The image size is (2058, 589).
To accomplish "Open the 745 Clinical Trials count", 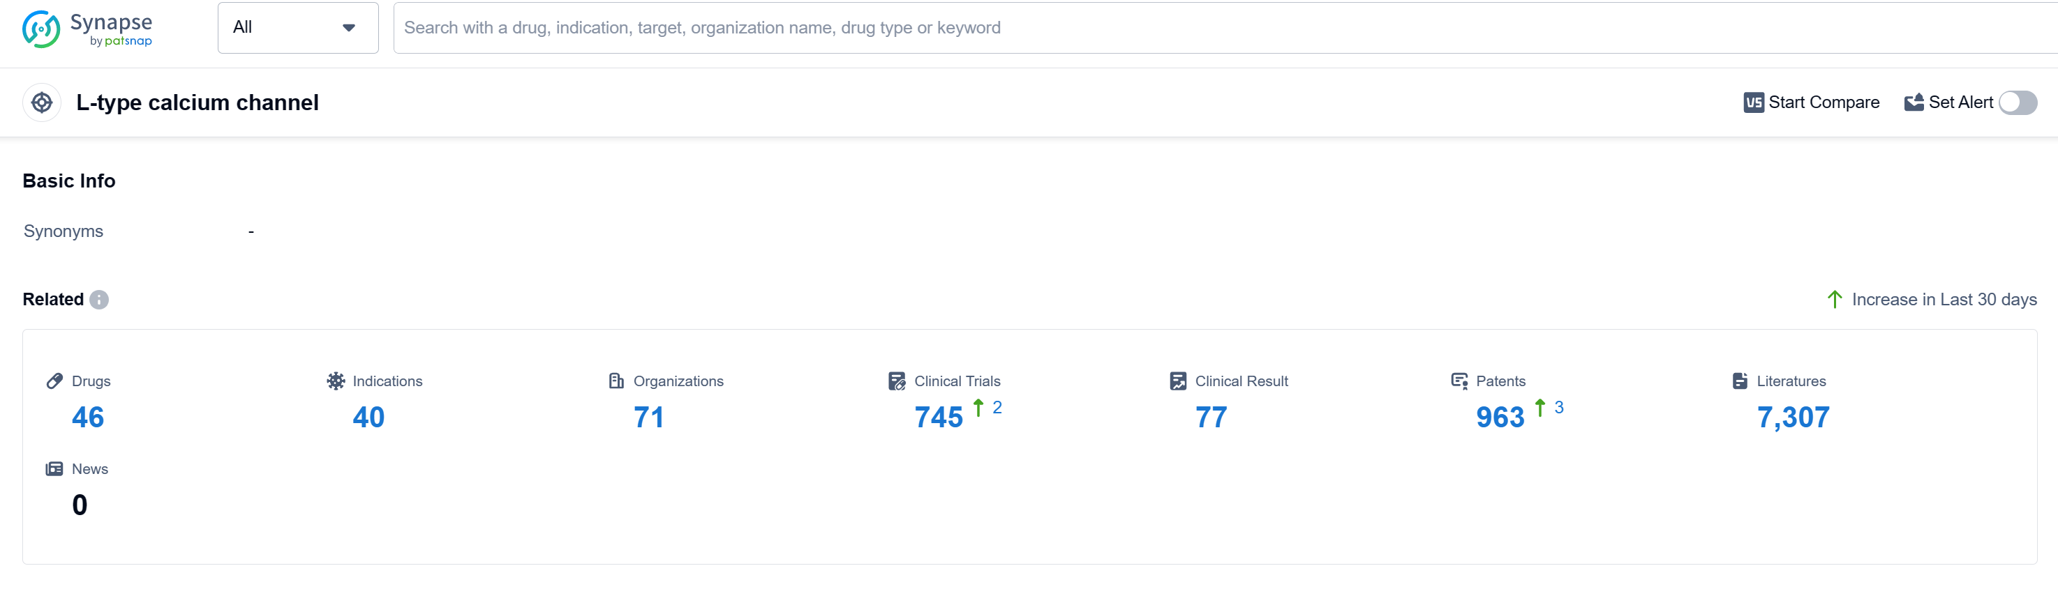I will [938, 418].
